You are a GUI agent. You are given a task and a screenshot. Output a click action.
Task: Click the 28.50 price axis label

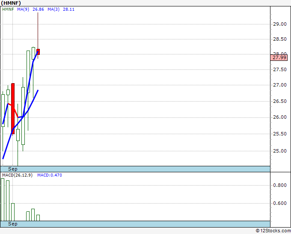280,39
